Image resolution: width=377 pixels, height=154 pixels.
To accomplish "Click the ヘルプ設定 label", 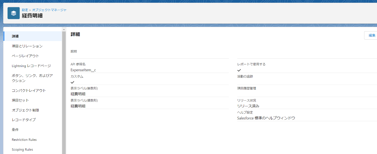I will pyautogui.click(x=245, y=112).
